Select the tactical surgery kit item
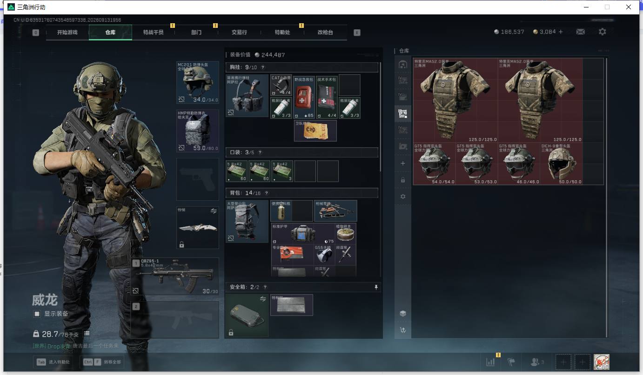This screenshot has width=643, height=375. click(x=327, y=98)
